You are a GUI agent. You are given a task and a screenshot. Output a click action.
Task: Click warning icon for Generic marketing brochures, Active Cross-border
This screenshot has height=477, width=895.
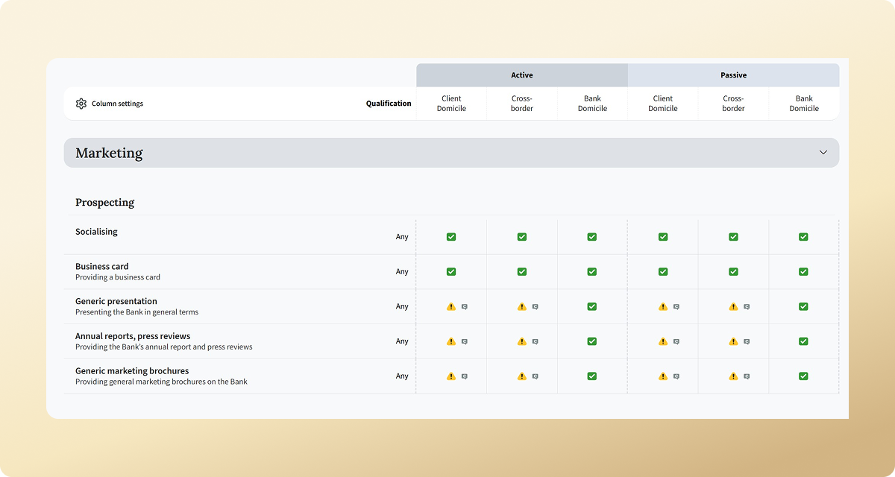(x=521, y=376)
